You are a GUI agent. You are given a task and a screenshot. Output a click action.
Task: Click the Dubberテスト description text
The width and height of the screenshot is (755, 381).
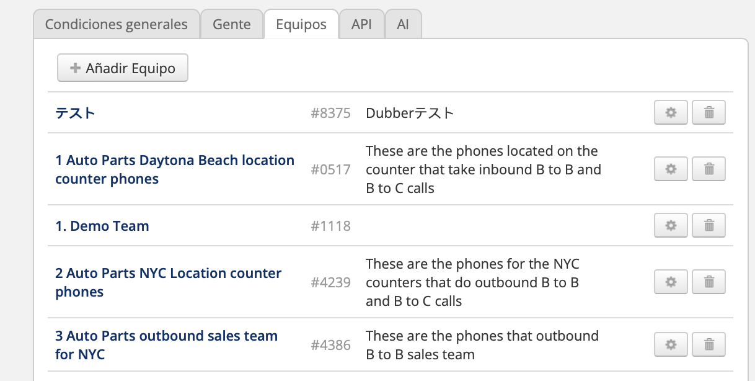(x=410, y=113)
